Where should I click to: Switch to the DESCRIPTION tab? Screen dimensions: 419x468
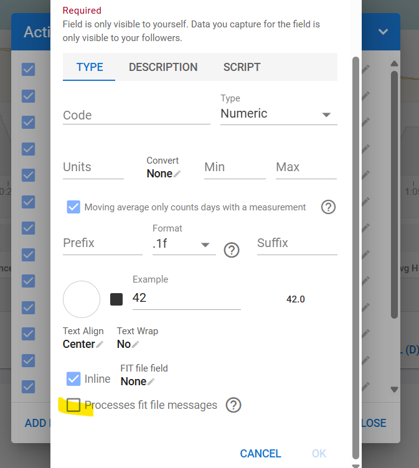click(x=163, y=67)
